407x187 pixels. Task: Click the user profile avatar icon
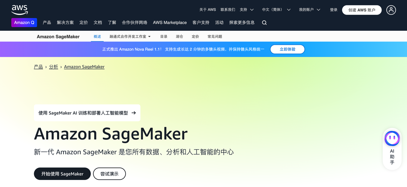point(391,10)
